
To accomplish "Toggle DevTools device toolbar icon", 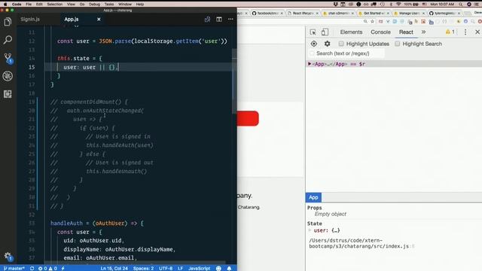I will tap(325, 32).
